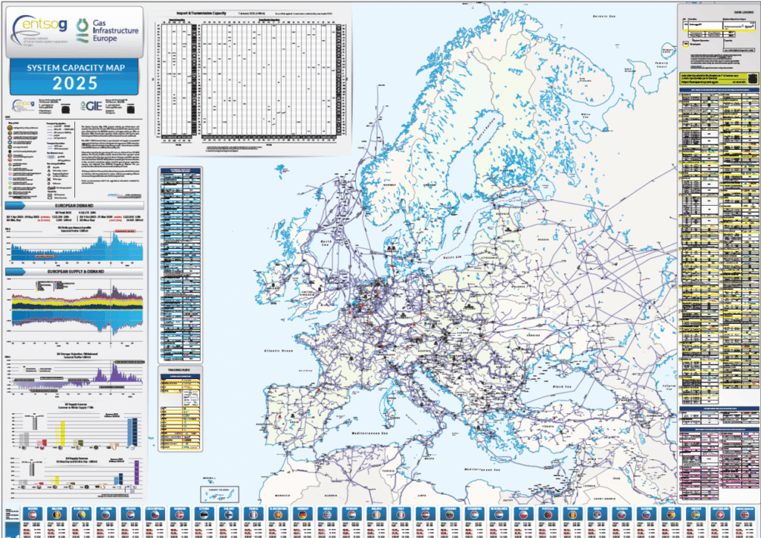Click the Trading Hubs panel title

click(x=177, y=368)
